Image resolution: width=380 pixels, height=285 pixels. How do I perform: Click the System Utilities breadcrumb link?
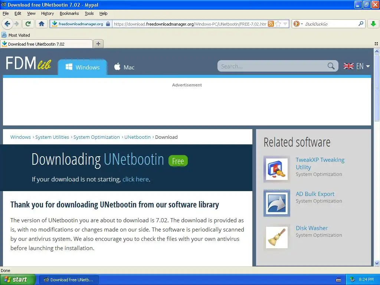coord(52,137)
